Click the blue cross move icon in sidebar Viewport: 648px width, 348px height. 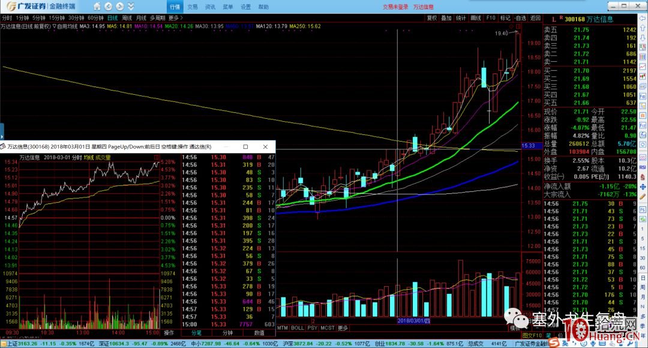coord(643,187)
